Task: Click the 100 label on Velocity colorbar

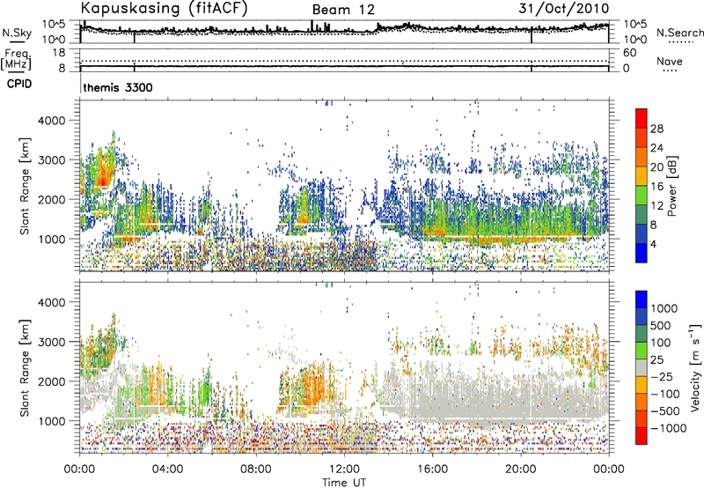Action: 661,343
